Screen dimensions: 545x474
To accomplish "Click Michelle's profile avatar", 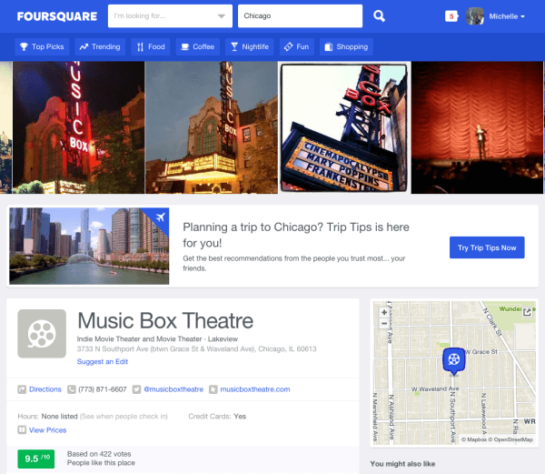I will (475, 16).
